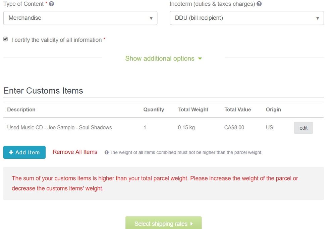
Task: Uncheck the certify validity of information checkbox
Action: pyautogui.click(x=5, y=39)
